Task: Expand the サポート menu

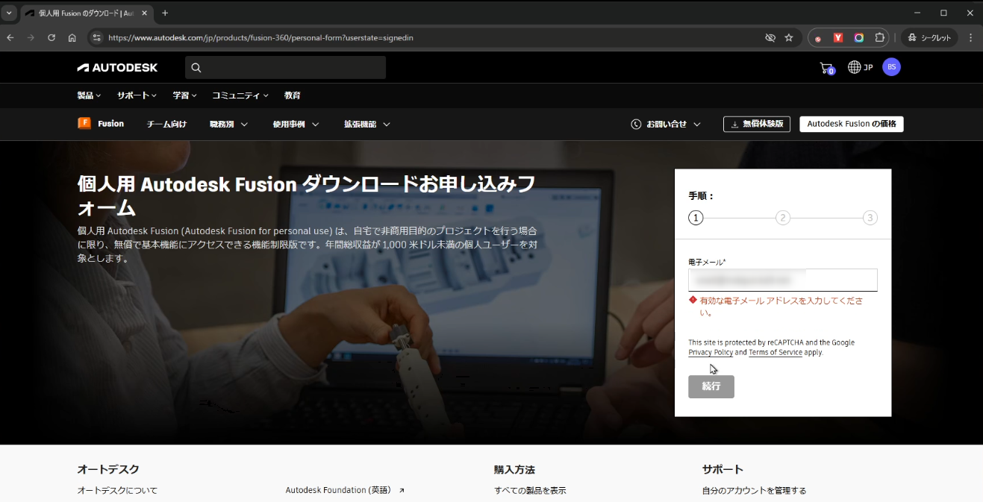Action: 137,95
